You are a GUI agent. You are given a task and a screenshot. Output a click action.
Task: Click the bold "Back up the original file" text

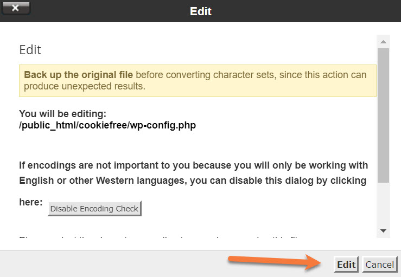pyautogui.click(x=78, y=75)
